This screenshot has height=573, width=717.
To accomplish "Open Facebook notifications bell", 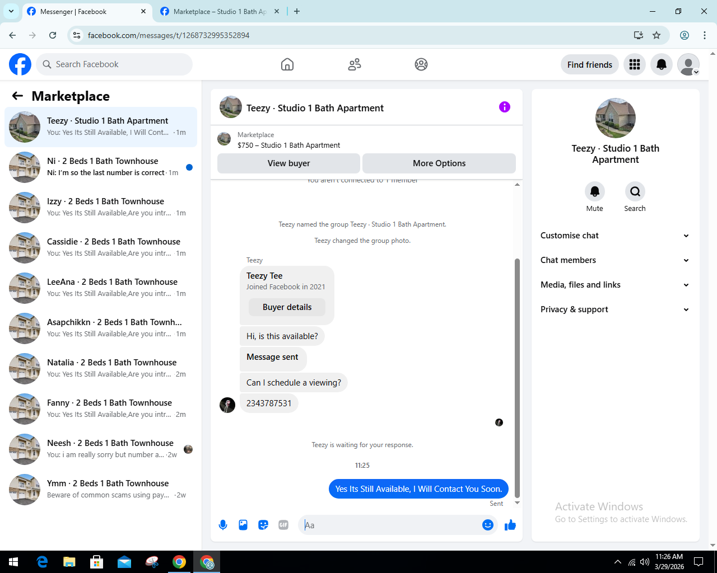I will pyautogui.click(x=662, y=64).
